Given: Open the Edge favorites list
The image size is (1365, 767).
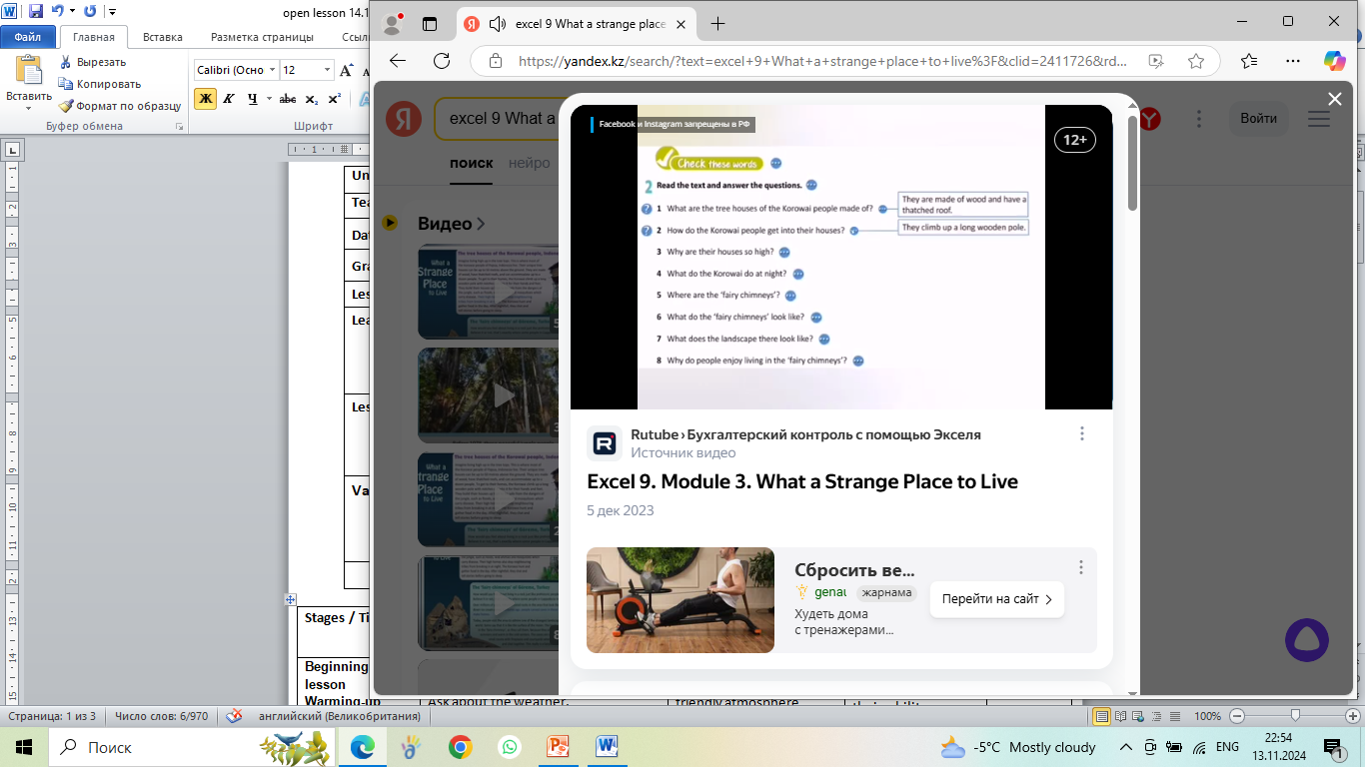Looking at the screenshot, I should [1249, 61].
